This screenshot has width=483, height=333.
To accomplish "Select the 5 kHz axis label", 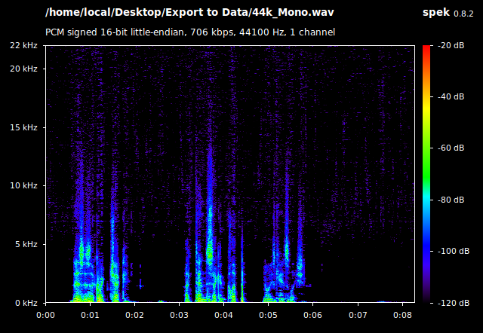I will (x=26, y=245).
